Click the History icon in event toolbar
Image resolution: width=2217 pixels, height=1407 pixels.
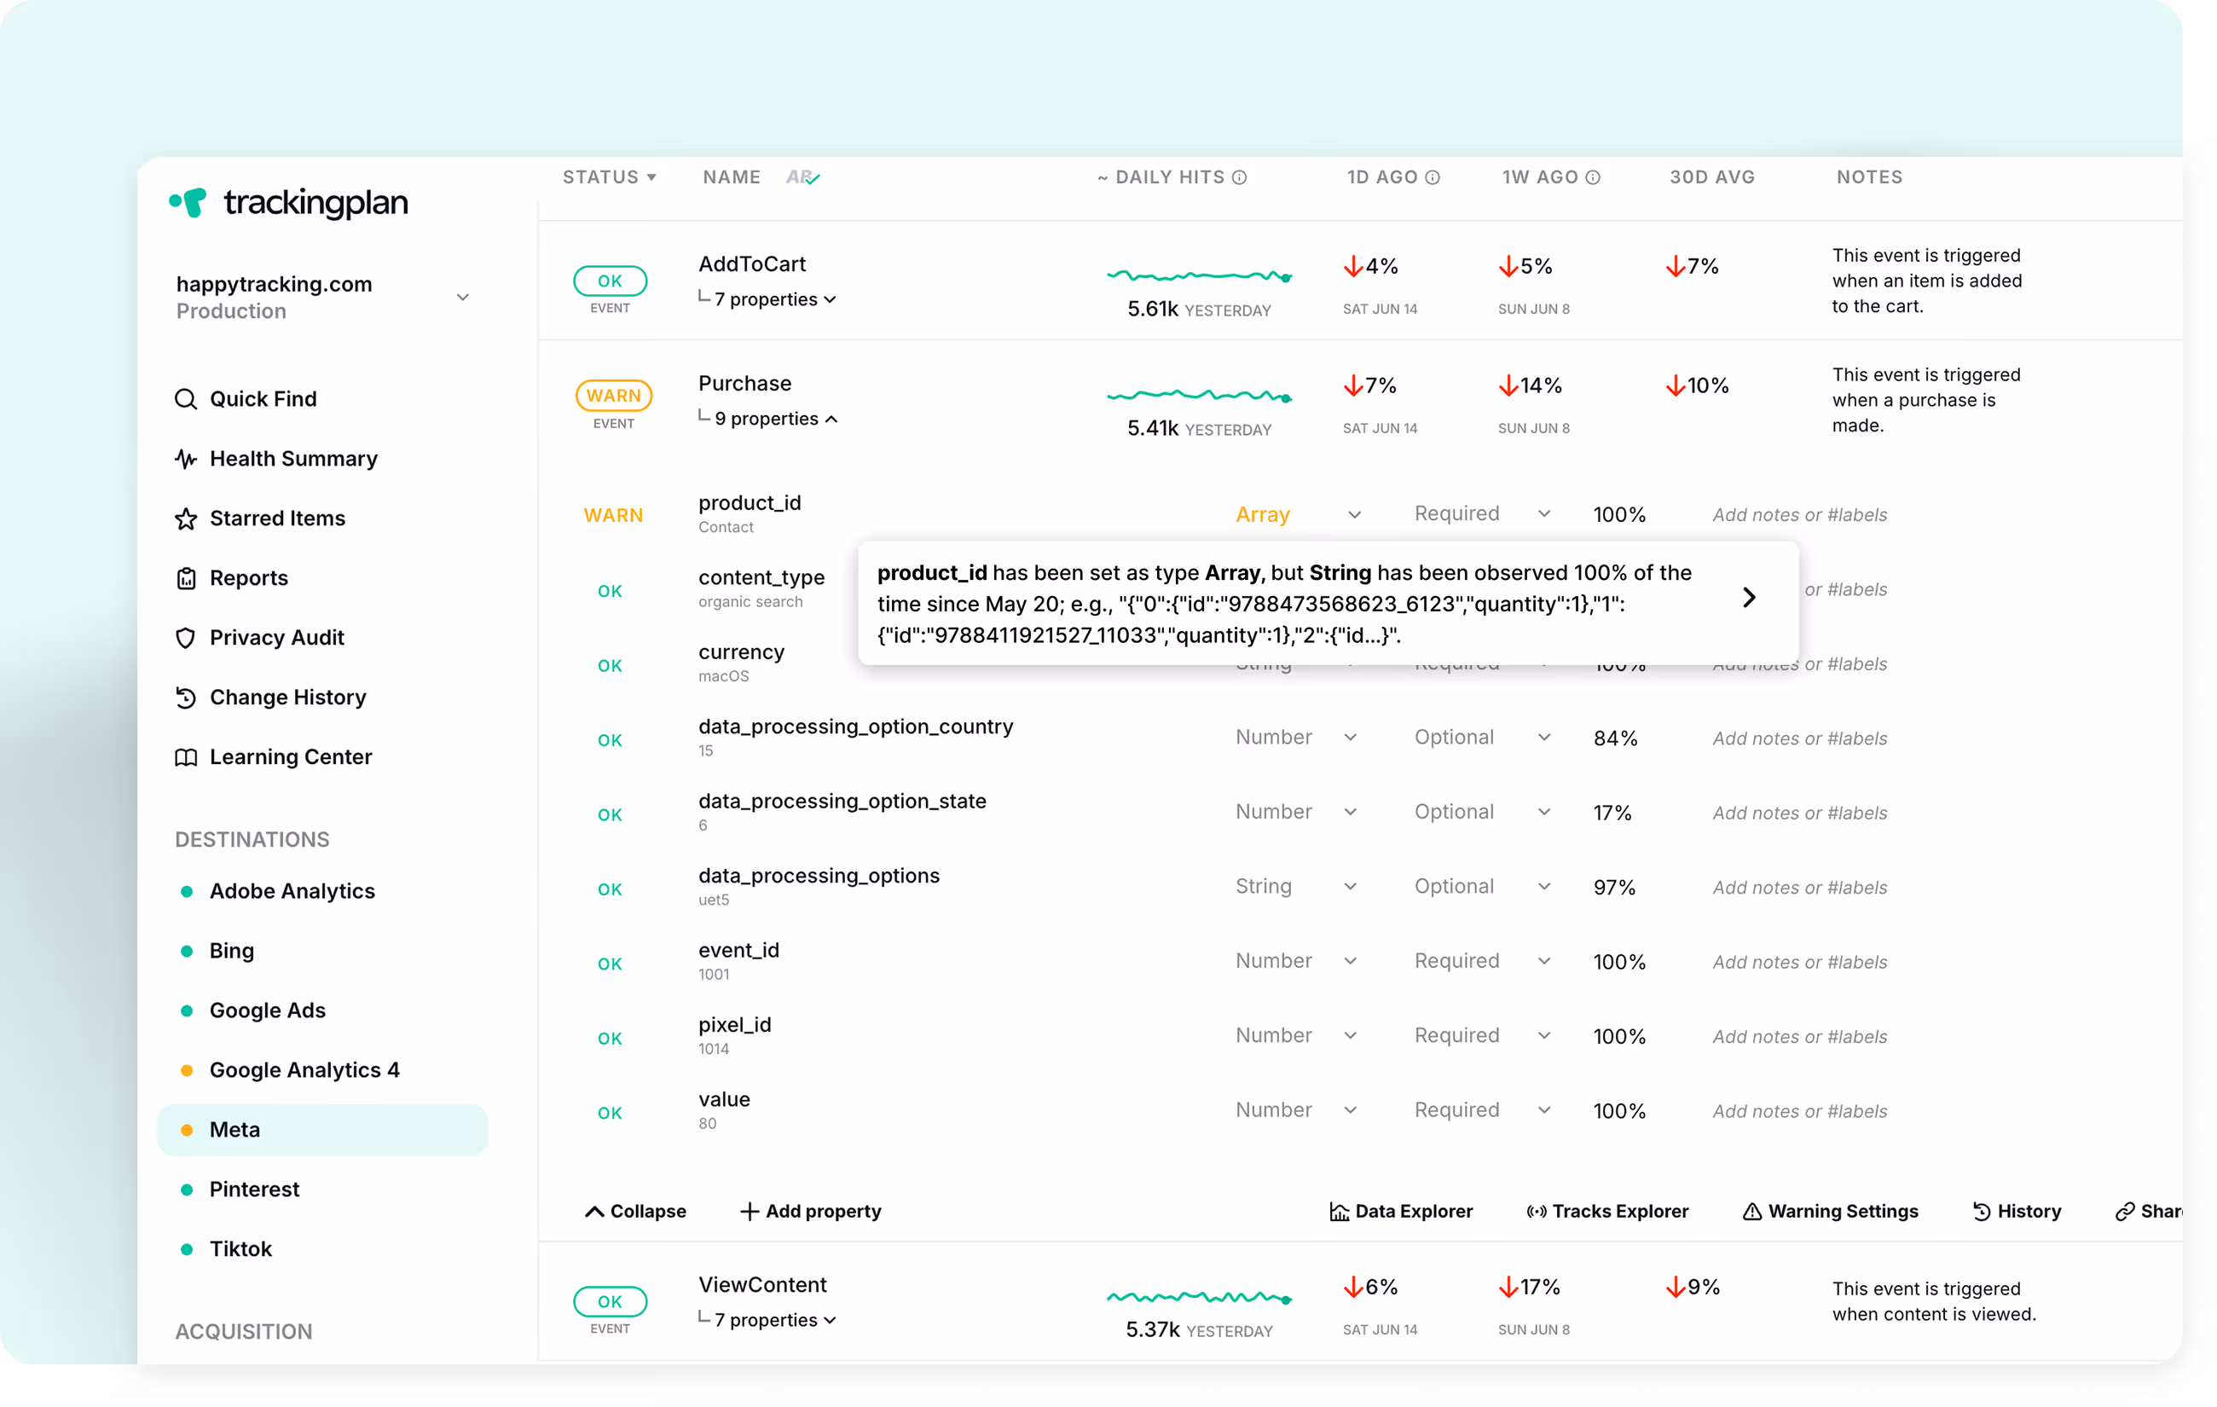[x=1982, y=1211]
